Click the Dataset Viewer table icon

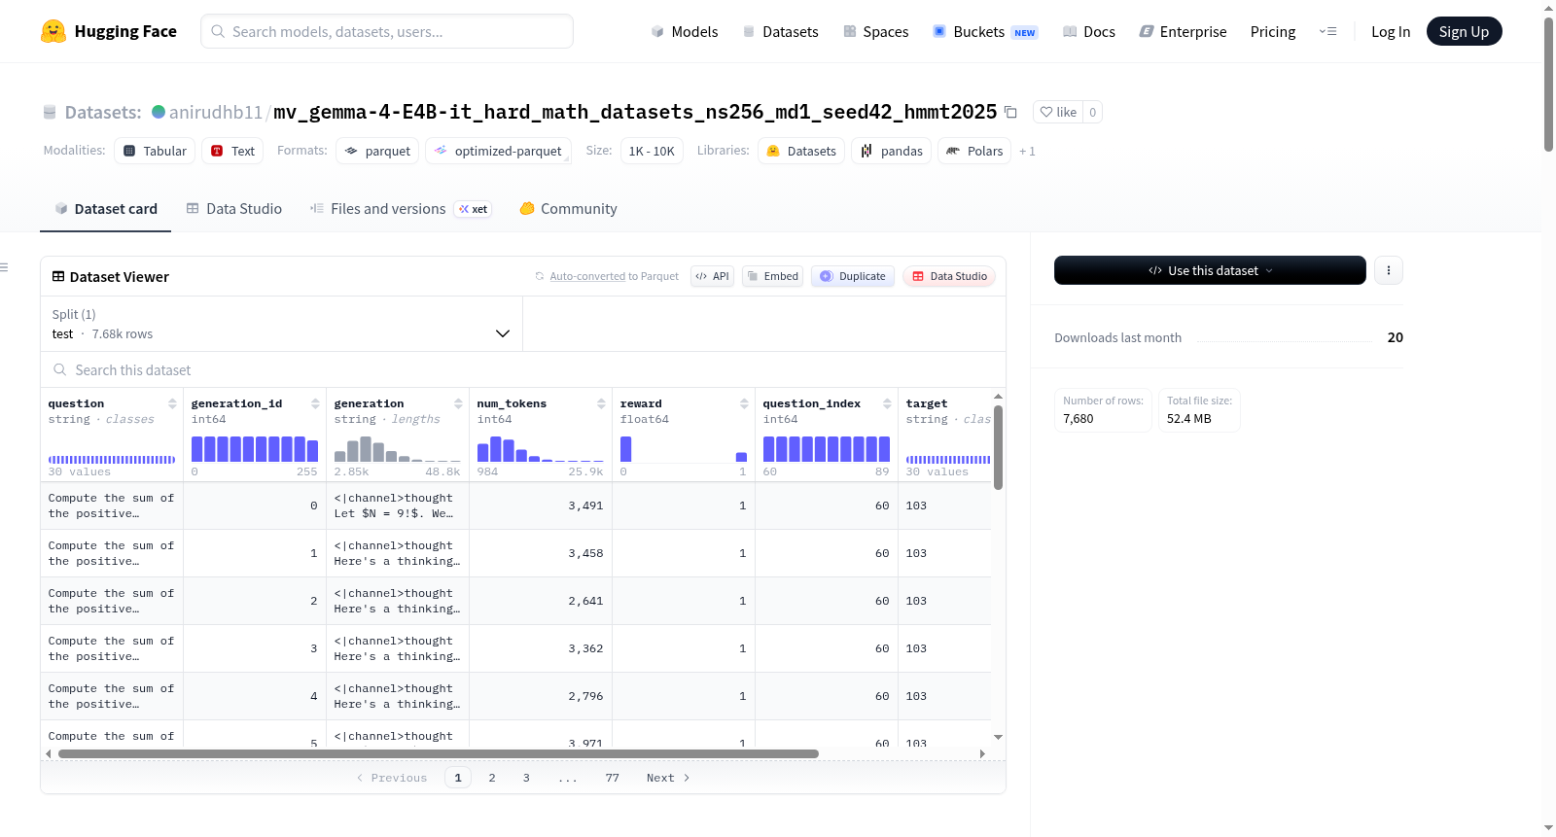tap(58, 276)
